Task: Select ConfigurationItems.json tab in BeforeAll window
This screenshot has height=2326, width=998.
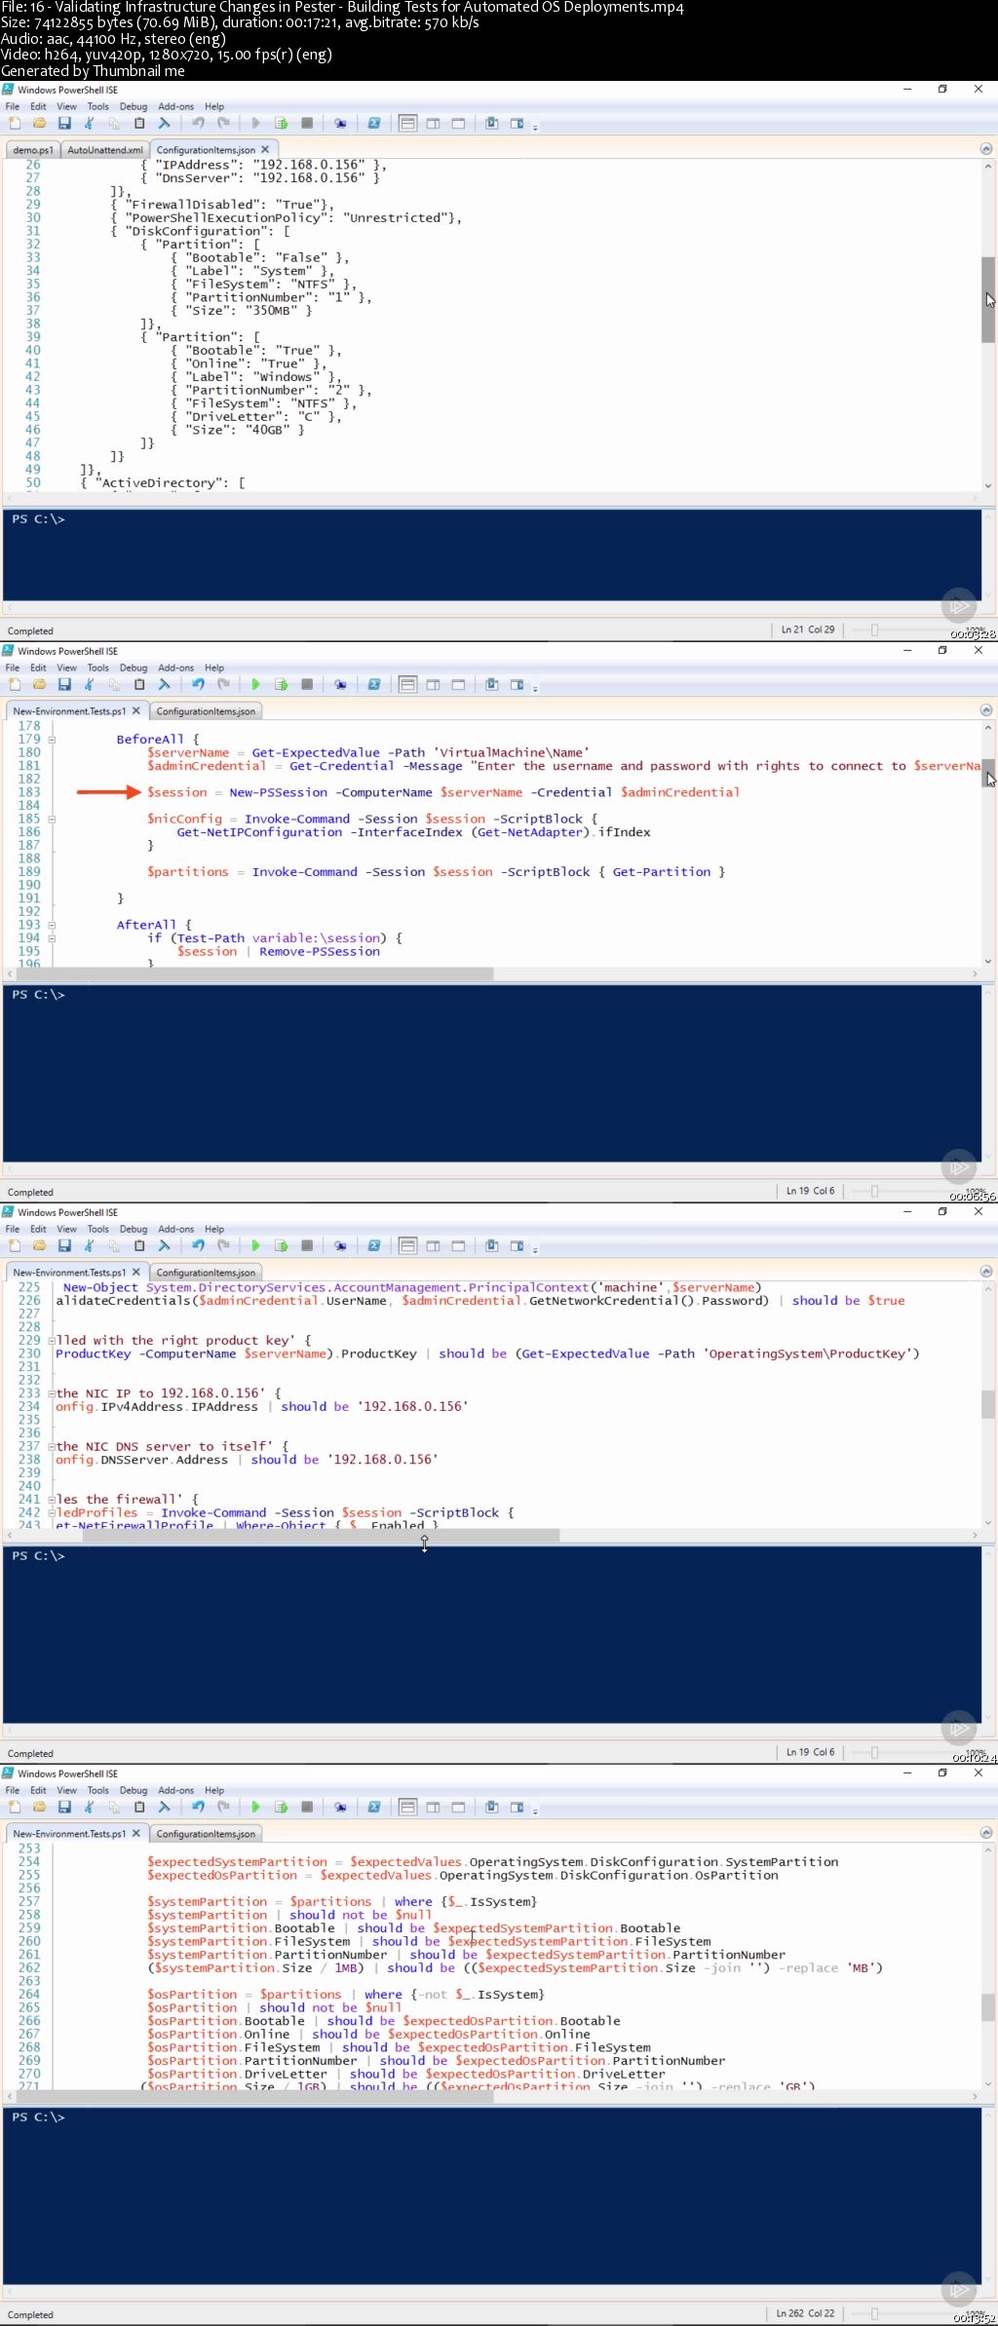Action: [206, 711]
